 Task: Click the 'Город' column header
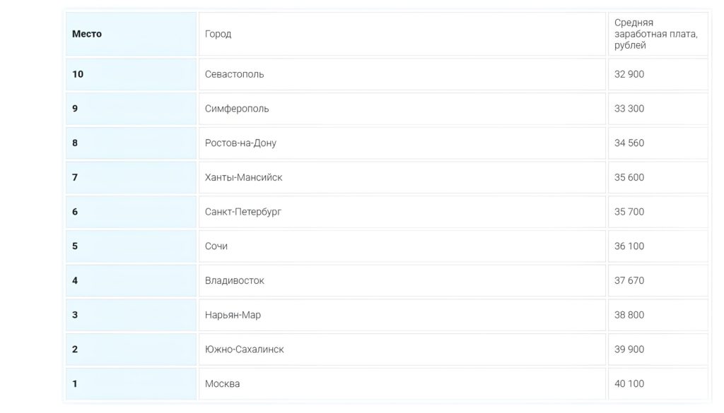(218, 34)
